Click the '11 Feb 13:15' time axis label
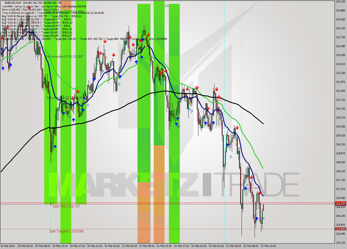The width and height of the screenshot is (347, 249). 164,246
